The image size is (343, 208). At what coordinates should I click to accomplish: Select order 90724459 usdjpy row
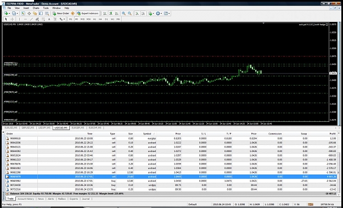coord(171,185)
